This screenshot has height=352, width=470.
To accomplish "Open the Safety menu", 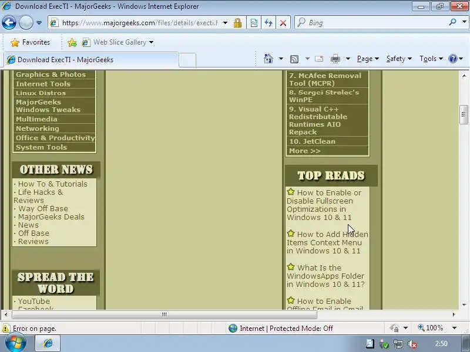I will pos(399,59).
